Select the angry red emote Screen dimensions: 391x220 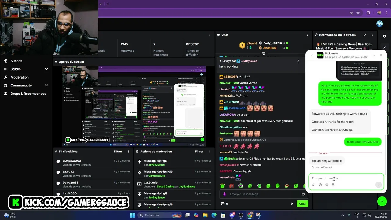232,185
